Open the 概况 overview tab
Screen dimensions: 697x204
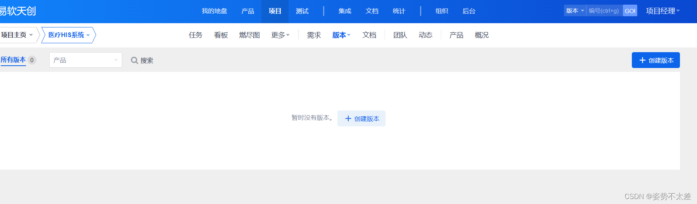482,35
